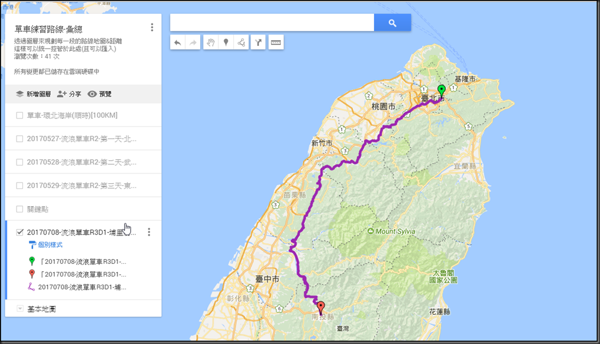This screenshot has height=344, width=600.
Task: Select the measure distance ruler tool
Action: tap(276, 42)
